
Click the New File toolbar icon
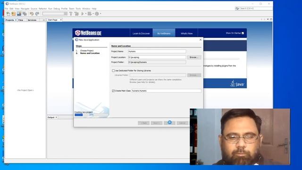point(8,14)
